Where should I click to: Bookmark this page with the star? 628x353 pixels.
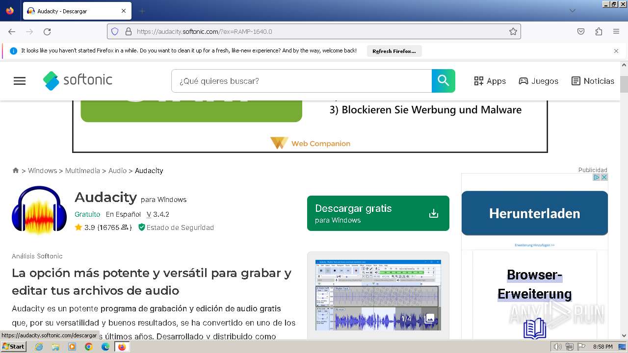pyautogui.click(x=513, y=31)
